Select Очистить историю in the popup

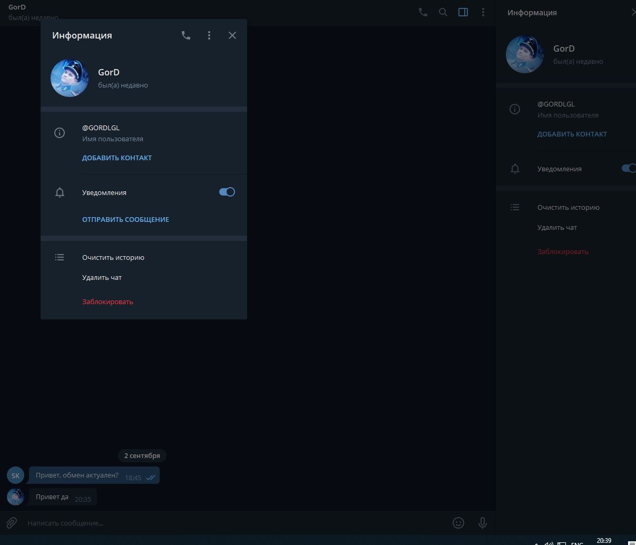pos(113,257)
